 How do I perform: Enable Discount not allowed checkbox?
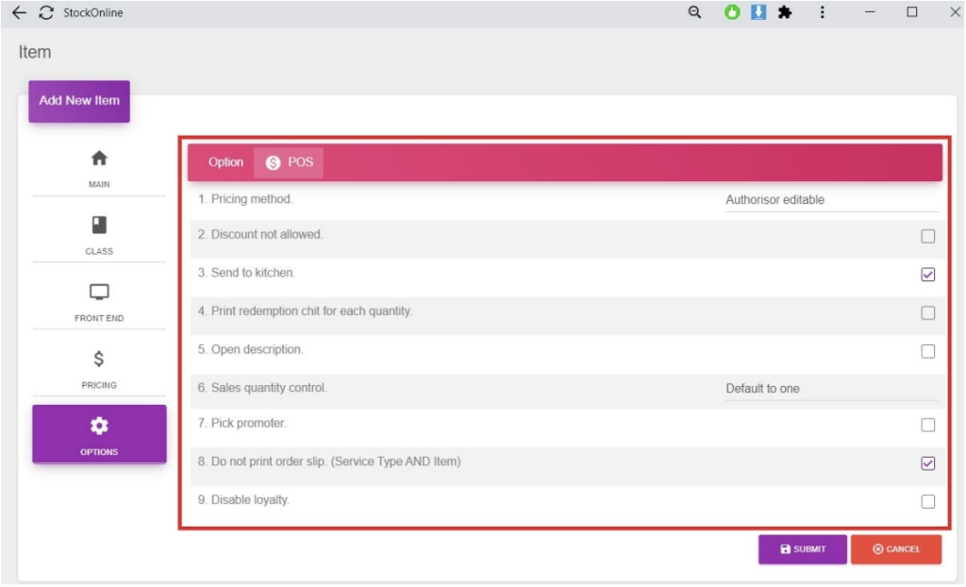[928, 236]
